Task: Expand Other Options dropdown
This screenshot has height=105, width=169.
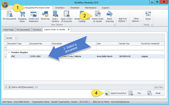Action: pyautogui.click(x=136, y=20)
